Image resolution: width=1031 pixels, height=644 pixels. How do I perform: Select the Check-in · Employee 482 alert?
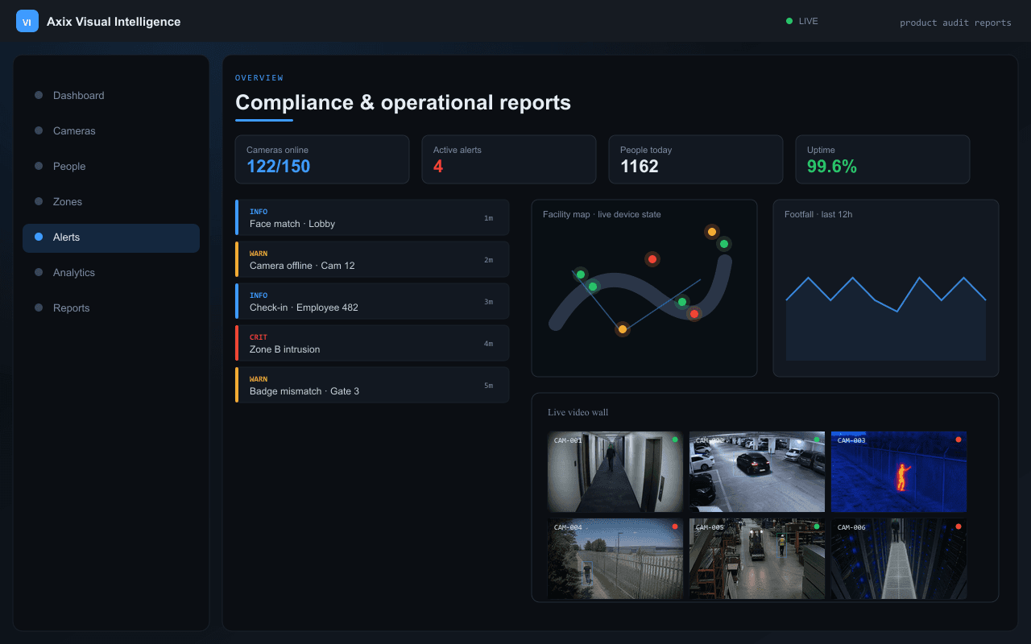pos(372,301)
